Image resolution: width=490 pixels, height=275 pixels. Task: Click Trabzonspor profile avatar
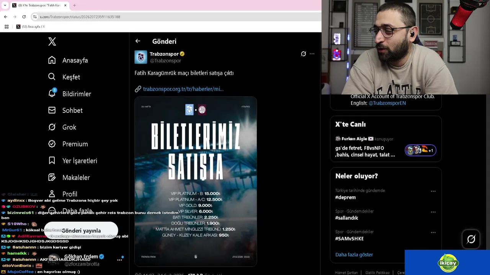click(x=141, y=57)
